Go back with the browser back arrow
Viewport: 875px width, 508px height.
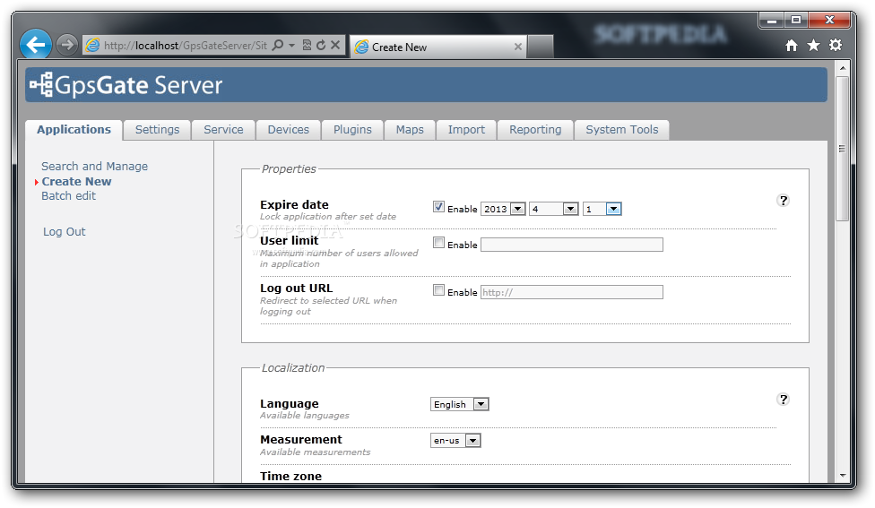[x=36, y=44]
